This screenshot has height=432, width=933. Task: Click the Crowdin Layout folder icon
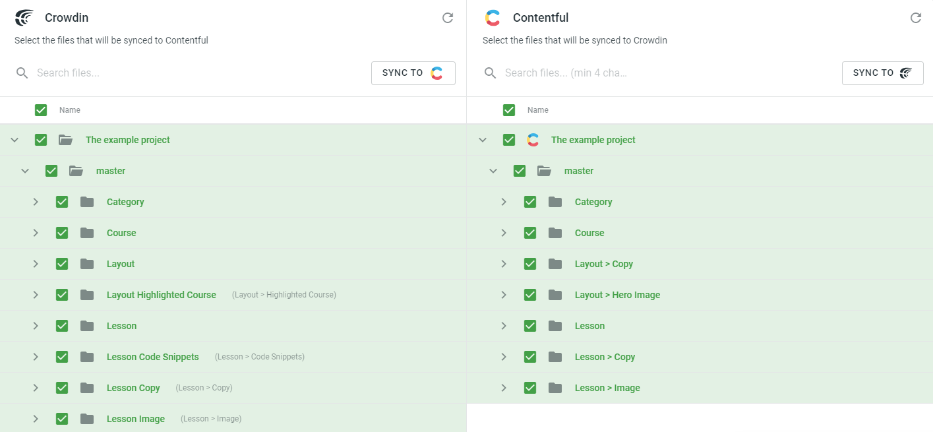coord(87,264)
